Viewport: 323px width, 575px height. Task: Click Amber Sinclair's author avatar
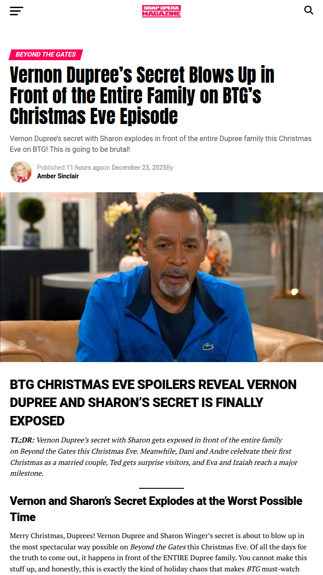pos(21,172)
